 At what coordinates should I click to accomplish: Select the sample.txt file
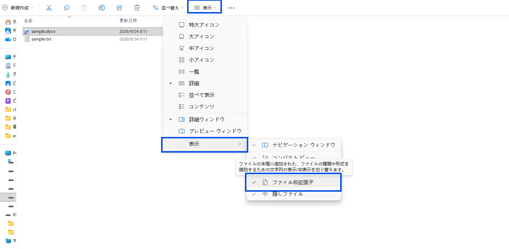[x=93, y=39]
